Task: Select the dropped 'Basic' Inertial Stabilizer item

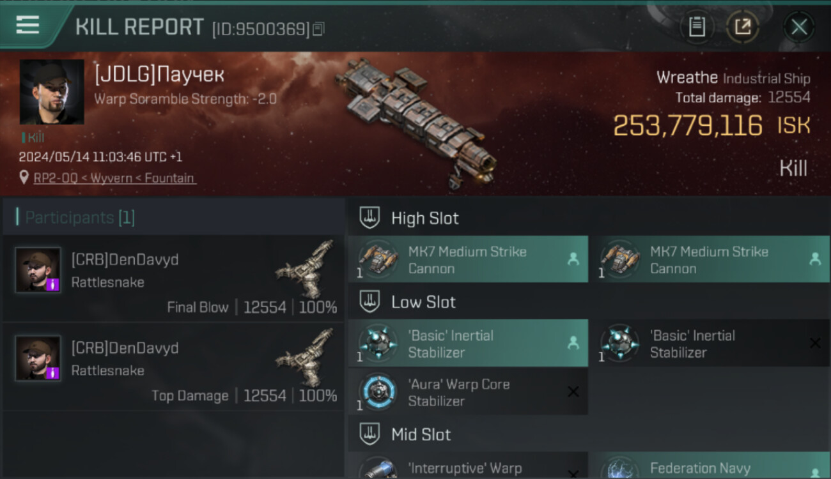Action: (468, 343)
